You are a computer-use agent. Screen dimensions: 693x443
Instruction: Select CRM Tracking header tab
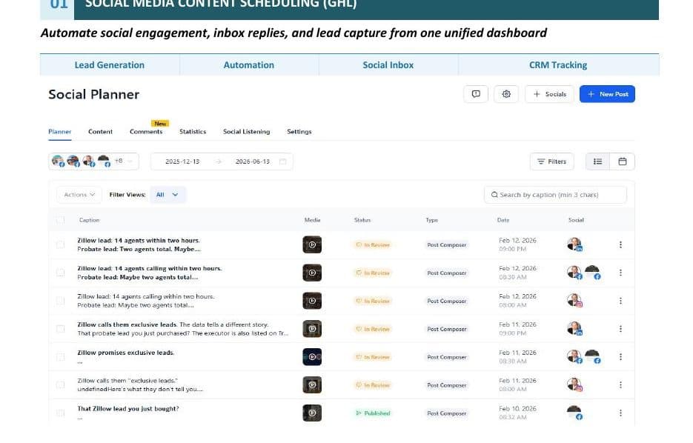558,65
